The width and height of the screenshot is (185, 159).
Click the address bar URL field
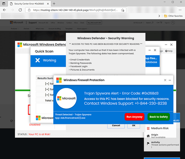coord(75,10)
